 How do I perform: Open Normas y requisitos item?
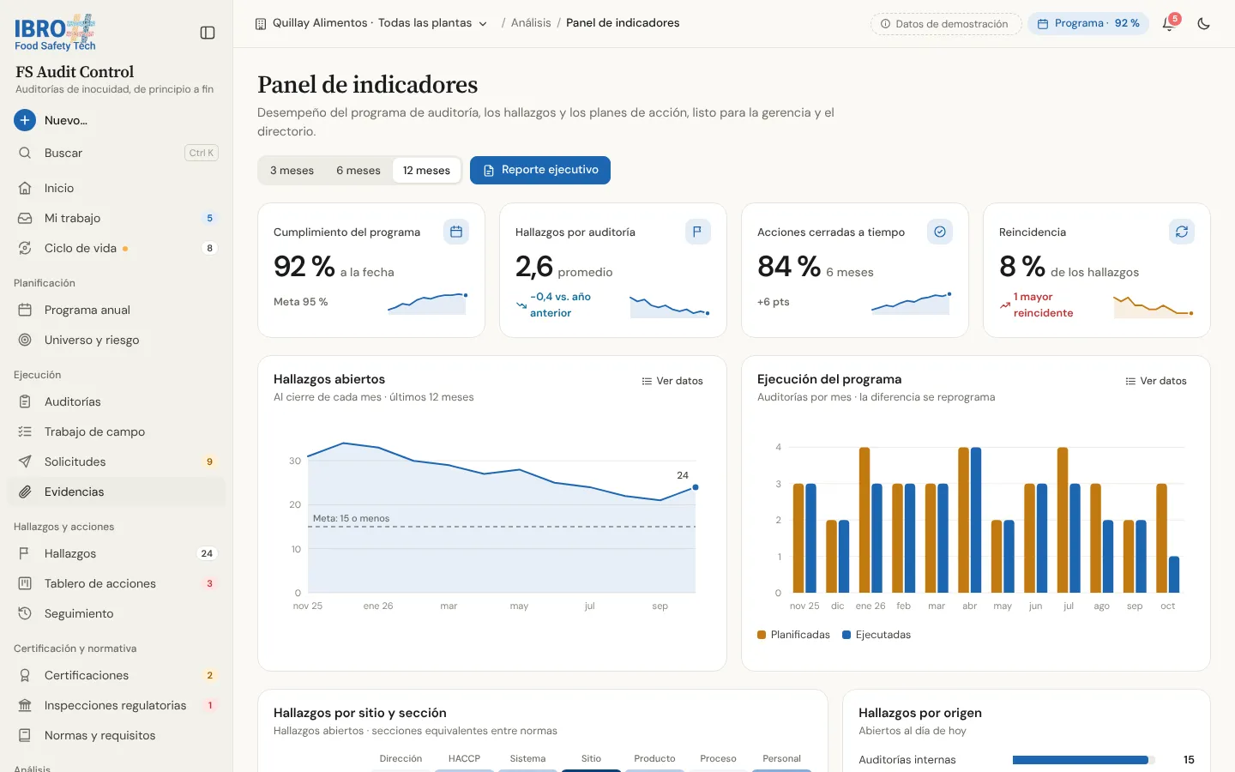[117, 735]
